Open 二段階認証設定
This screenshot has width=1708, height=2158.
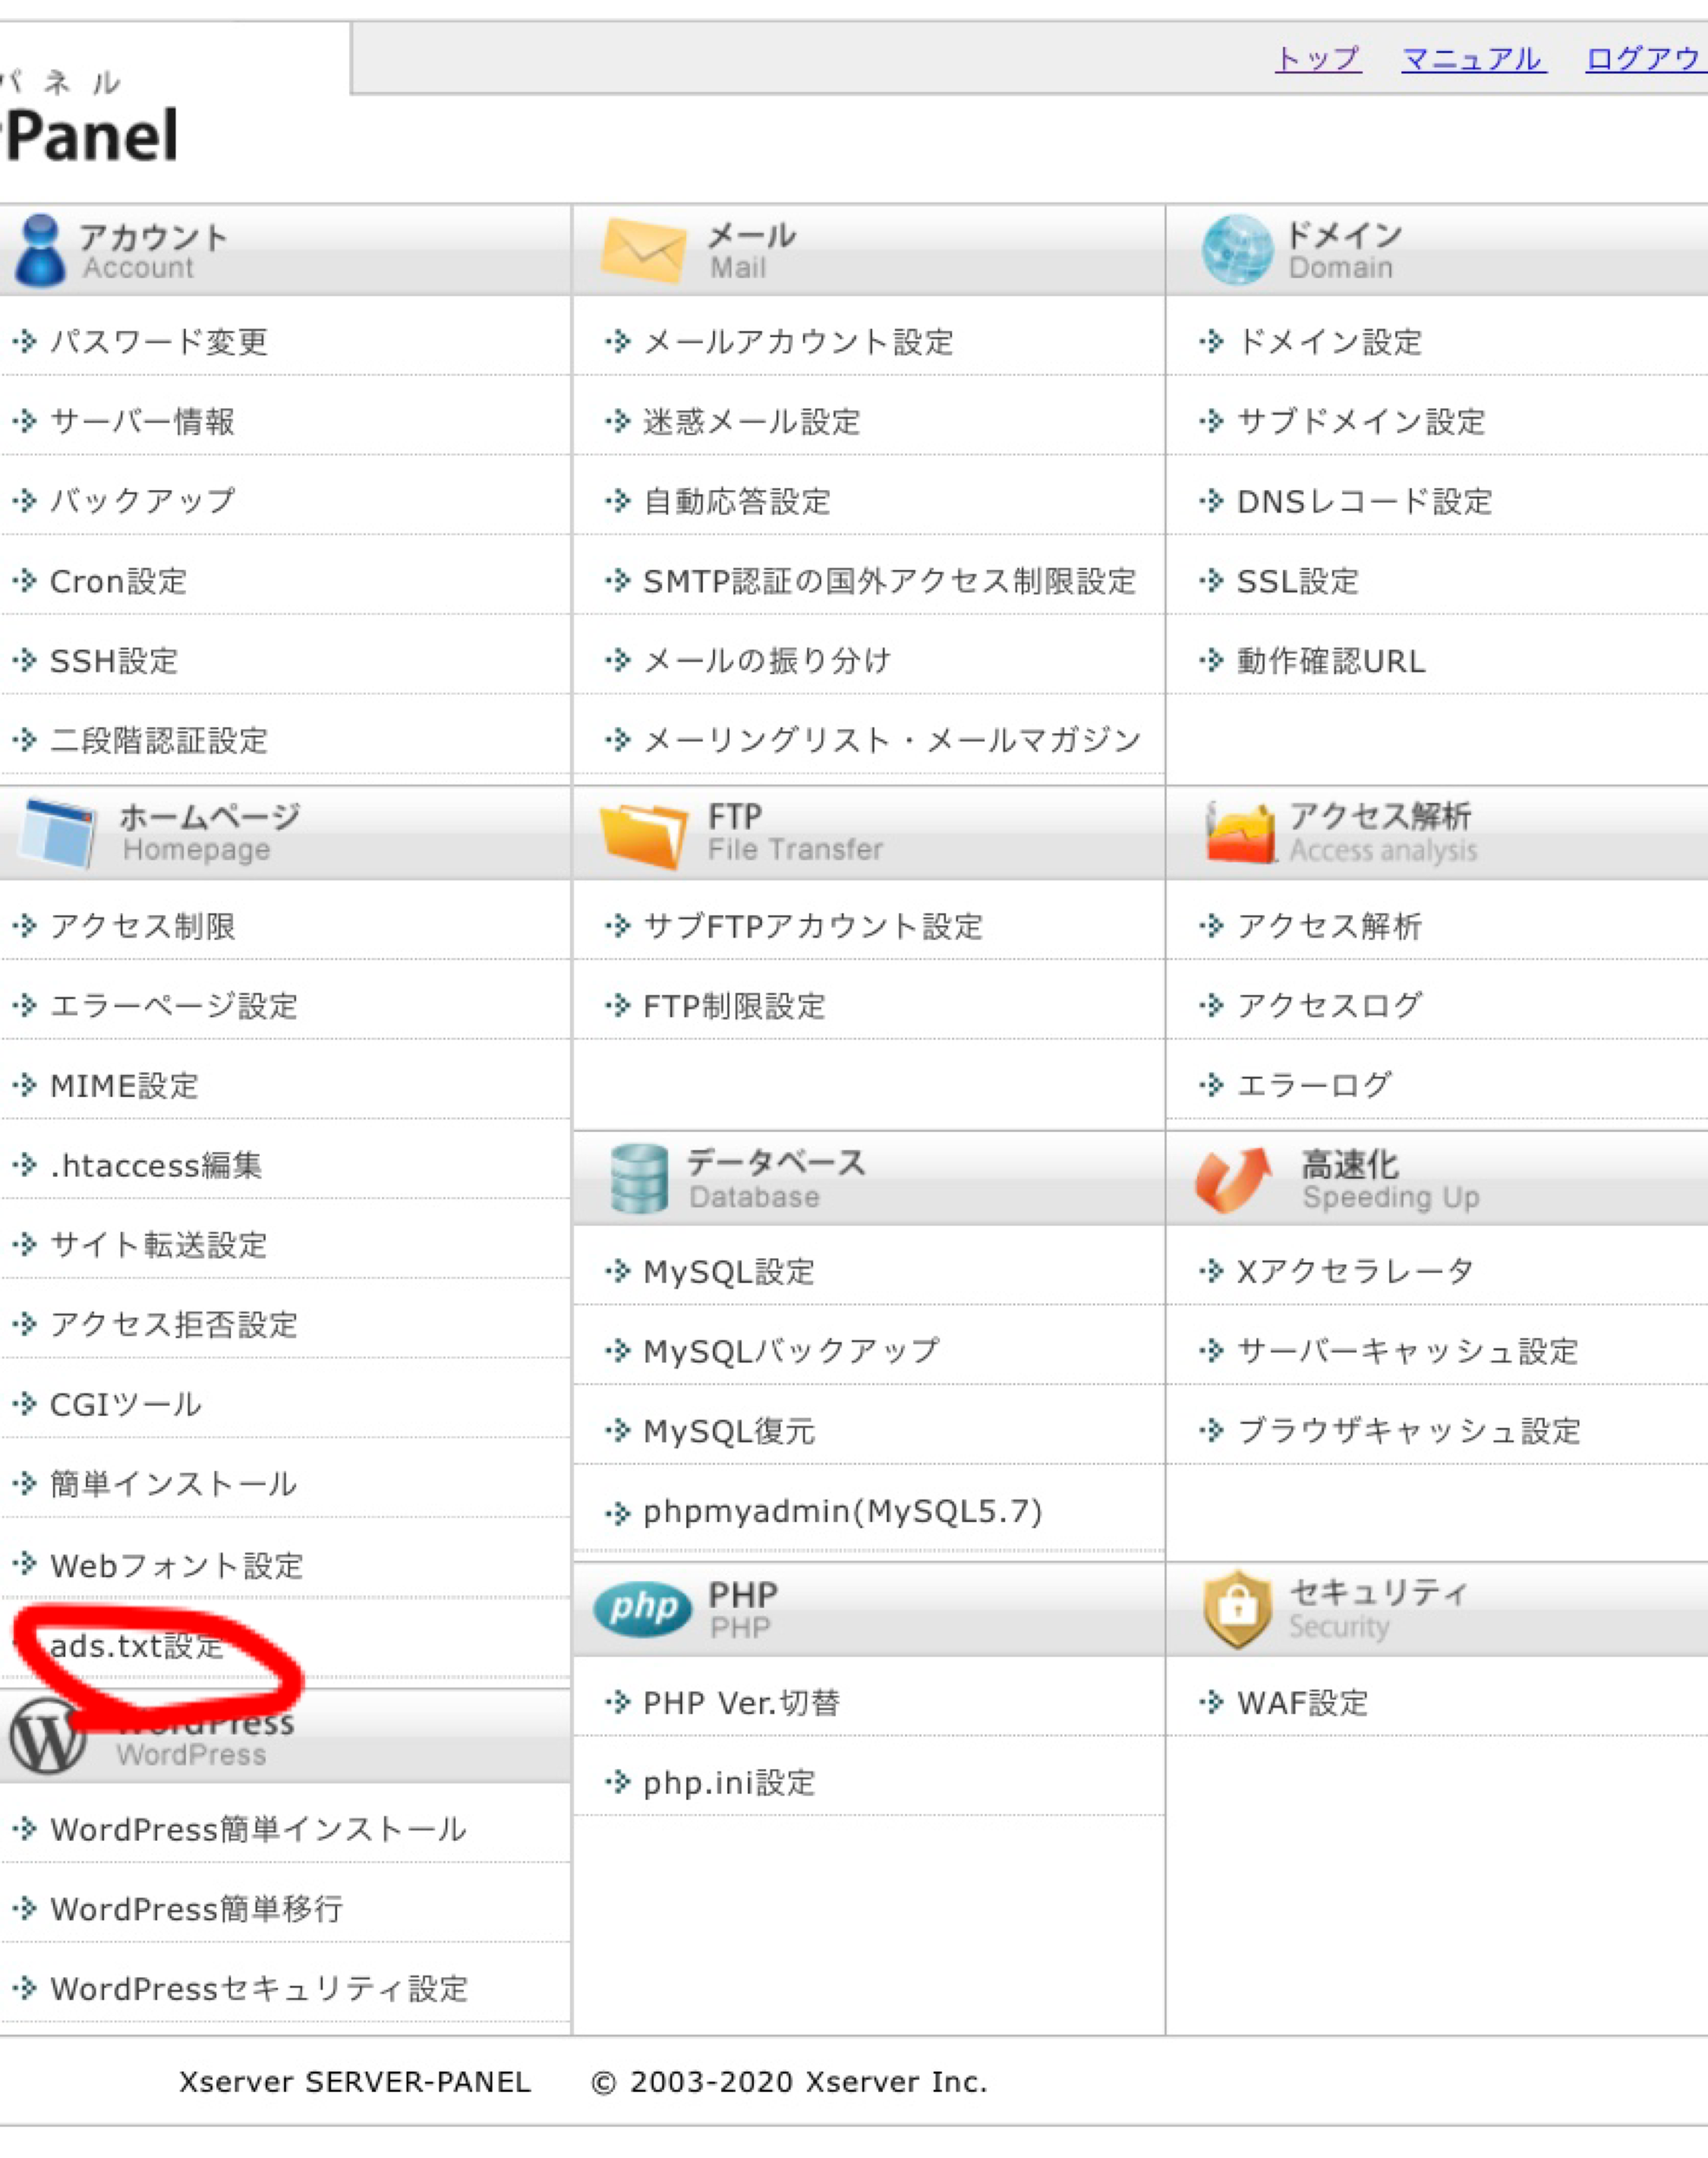[159, 740]
